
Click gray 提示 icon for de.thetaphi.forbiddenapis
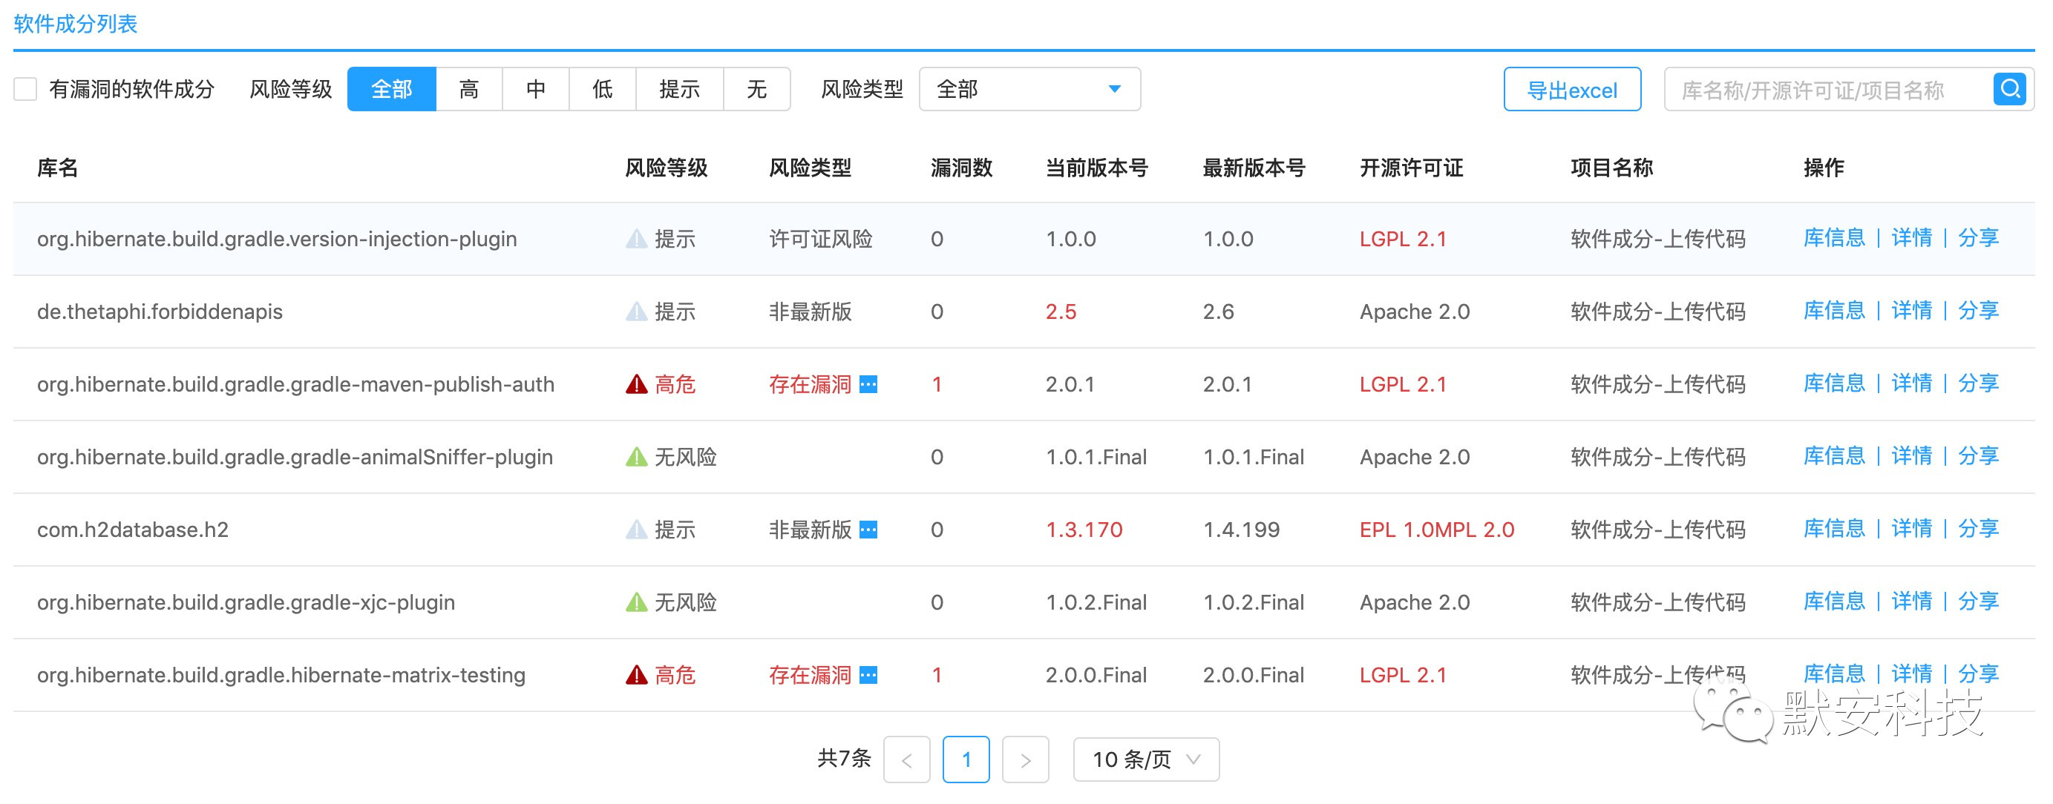(x=636, y=312)
